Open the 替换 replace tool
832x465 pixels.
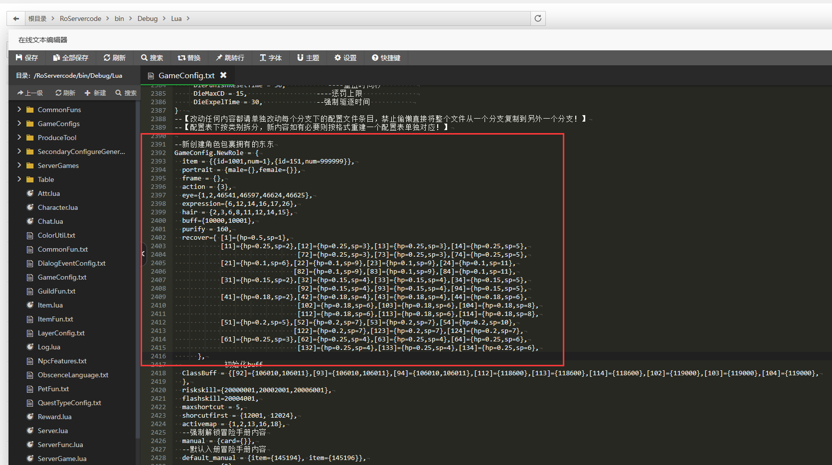pos(189,58)
